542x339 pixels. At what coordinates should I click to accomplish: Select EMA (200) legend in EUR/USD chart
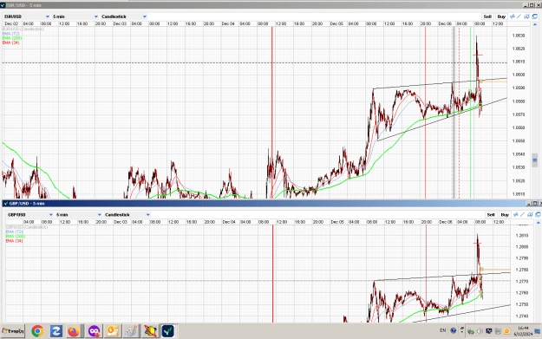[12, 38]
